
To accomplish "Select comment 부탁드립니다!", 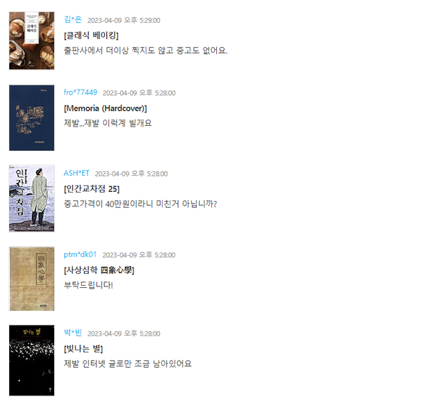I will tap(88, 285).
